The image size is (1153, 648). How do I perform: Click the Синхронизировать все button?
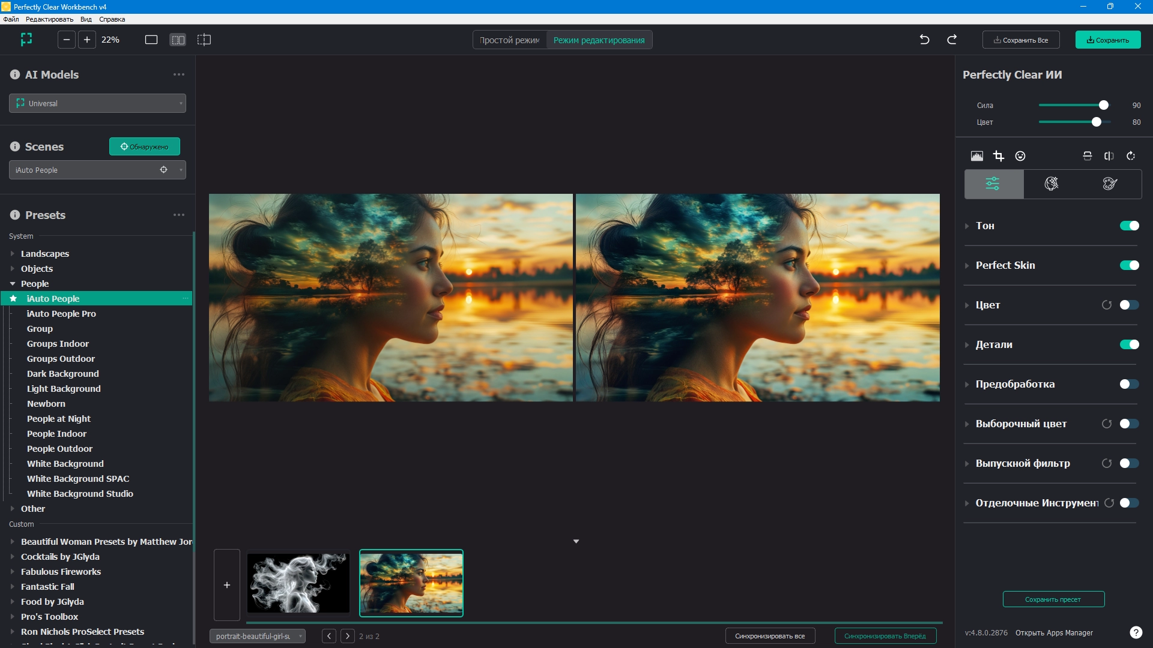tap(769, 636)
